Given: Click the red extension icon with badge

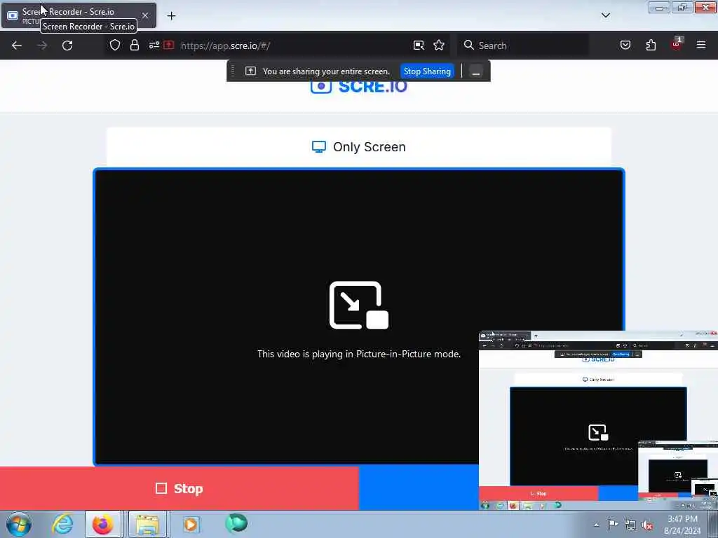Looking at the screenshot, I should (677, 44).
